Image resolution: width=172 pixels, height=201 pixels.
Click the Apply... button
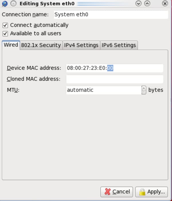tap(152, 192)
